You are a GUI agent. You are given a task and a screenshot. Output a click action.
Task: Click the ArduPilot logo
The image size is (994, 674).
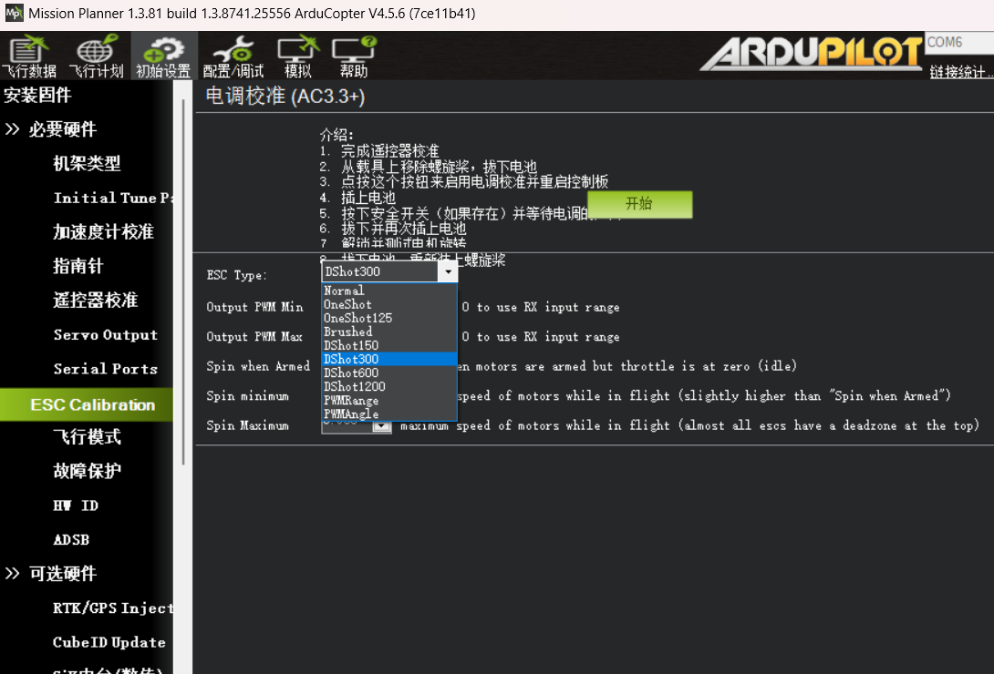(810, 55)
